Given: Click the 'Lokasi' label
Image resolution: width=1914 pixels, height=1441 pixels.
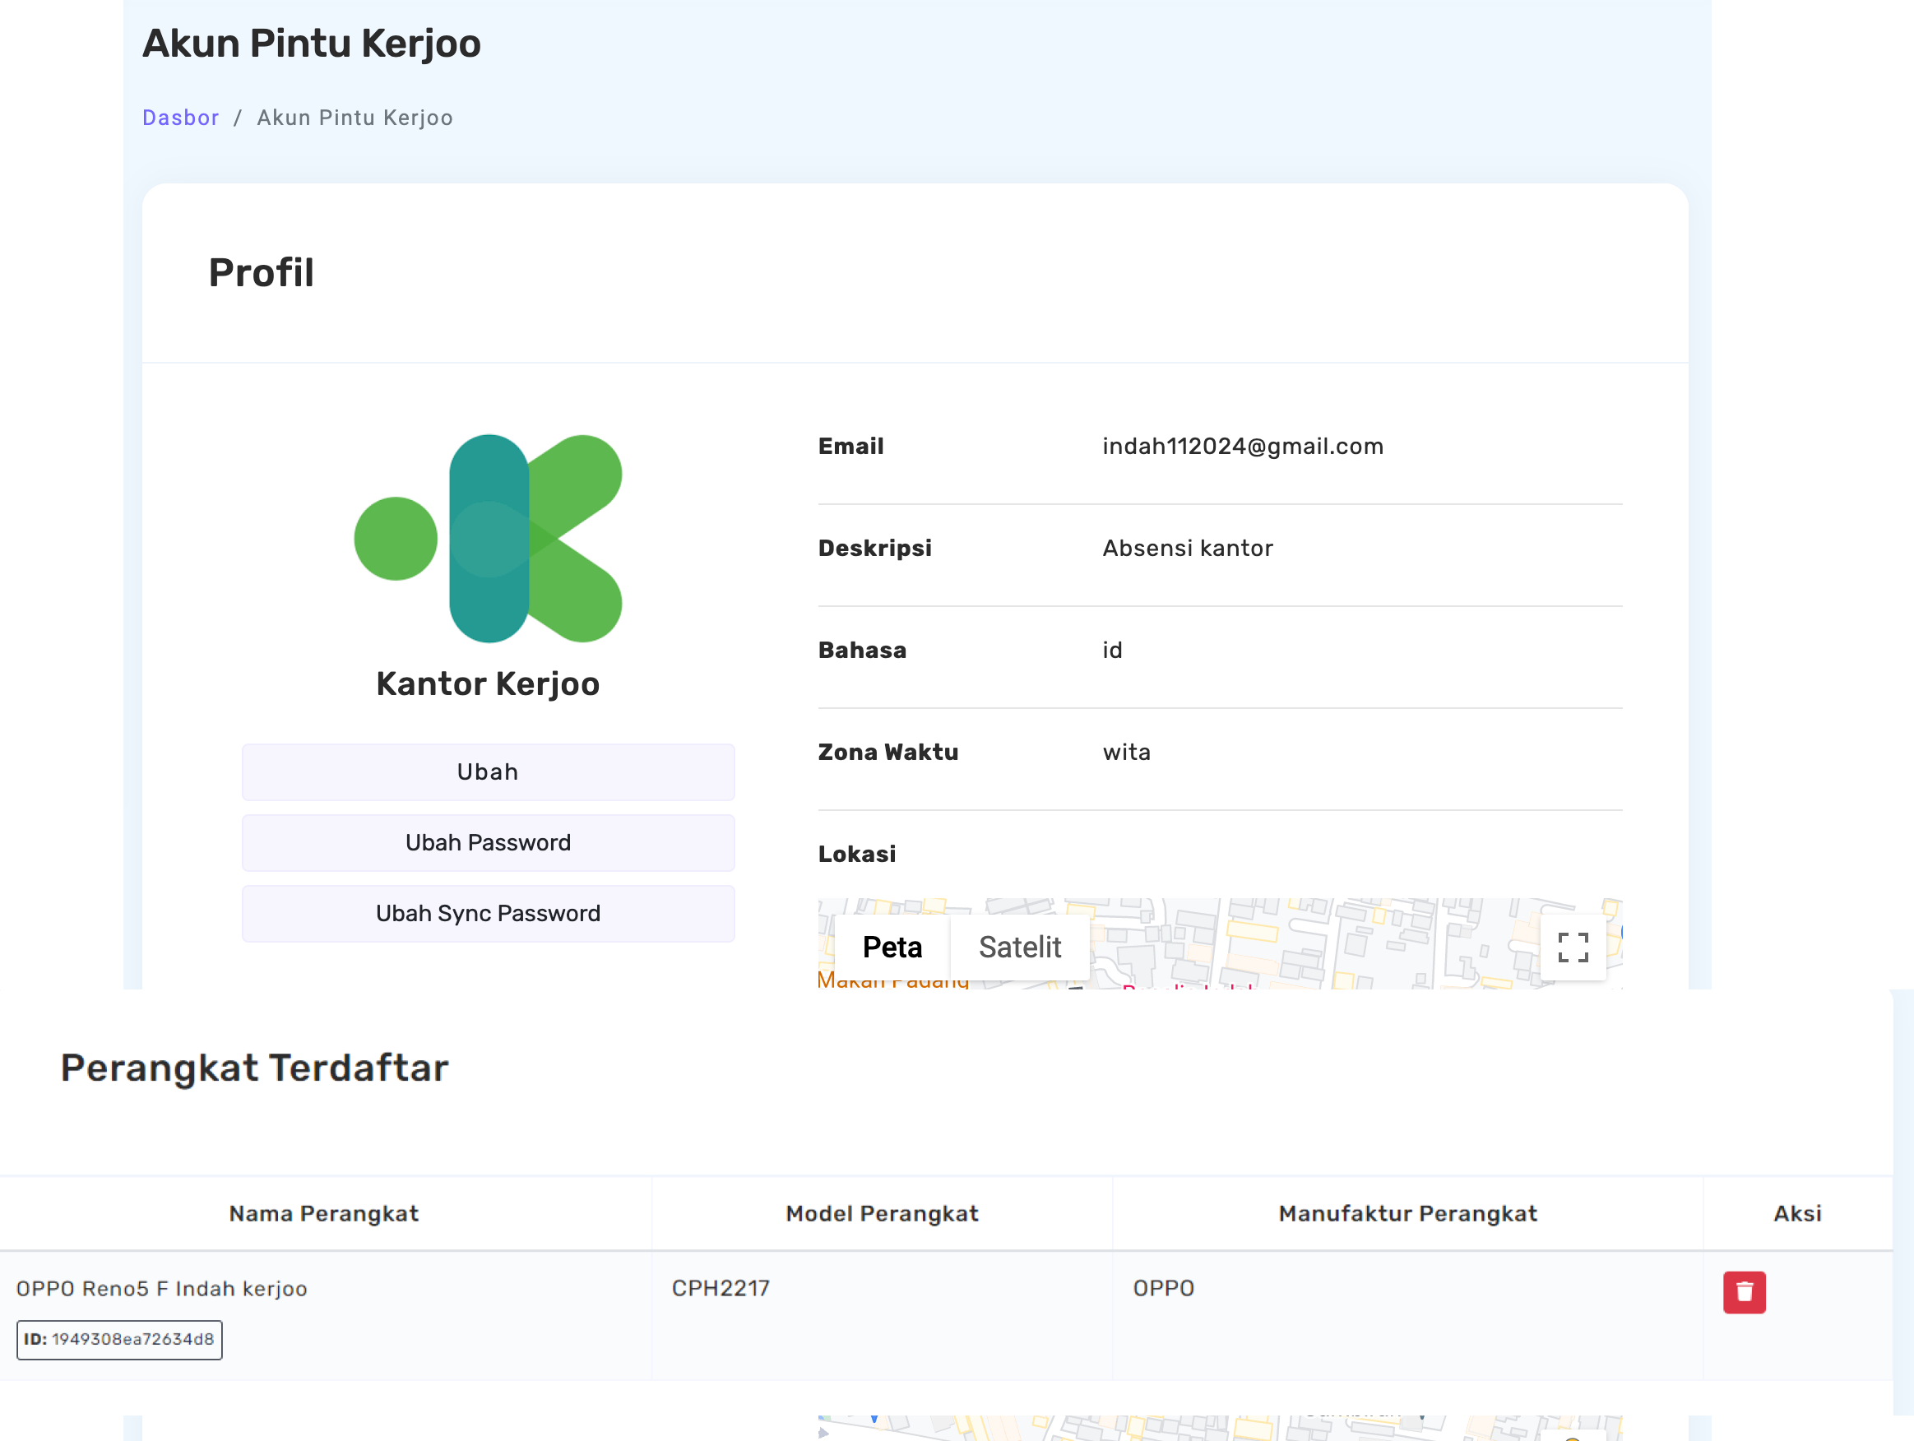Looking at the screenshot, I should pyautogui.click(x=856, y=855).
